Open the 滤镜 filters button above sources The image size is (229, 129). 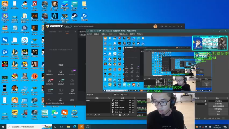124,95
